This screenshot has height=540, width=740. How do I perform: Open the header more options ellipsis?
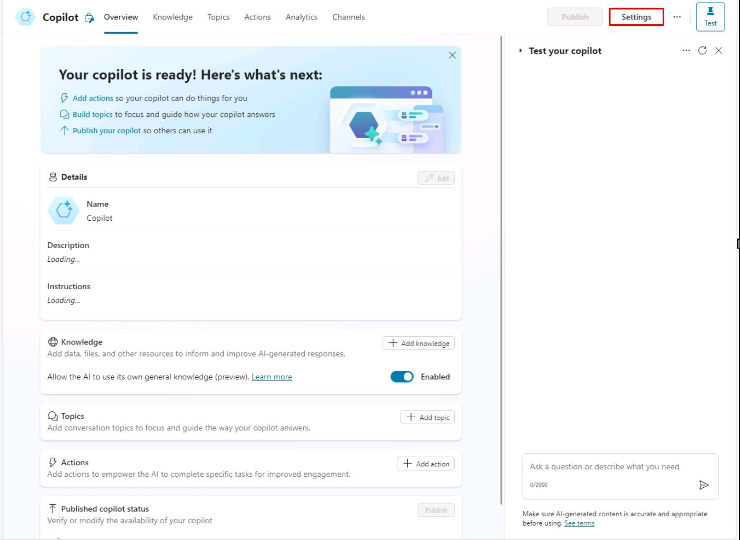[677, 17]
